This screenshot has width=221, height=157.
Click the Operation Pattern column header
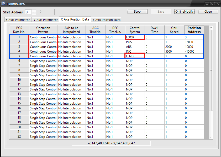tap(43, 30)
